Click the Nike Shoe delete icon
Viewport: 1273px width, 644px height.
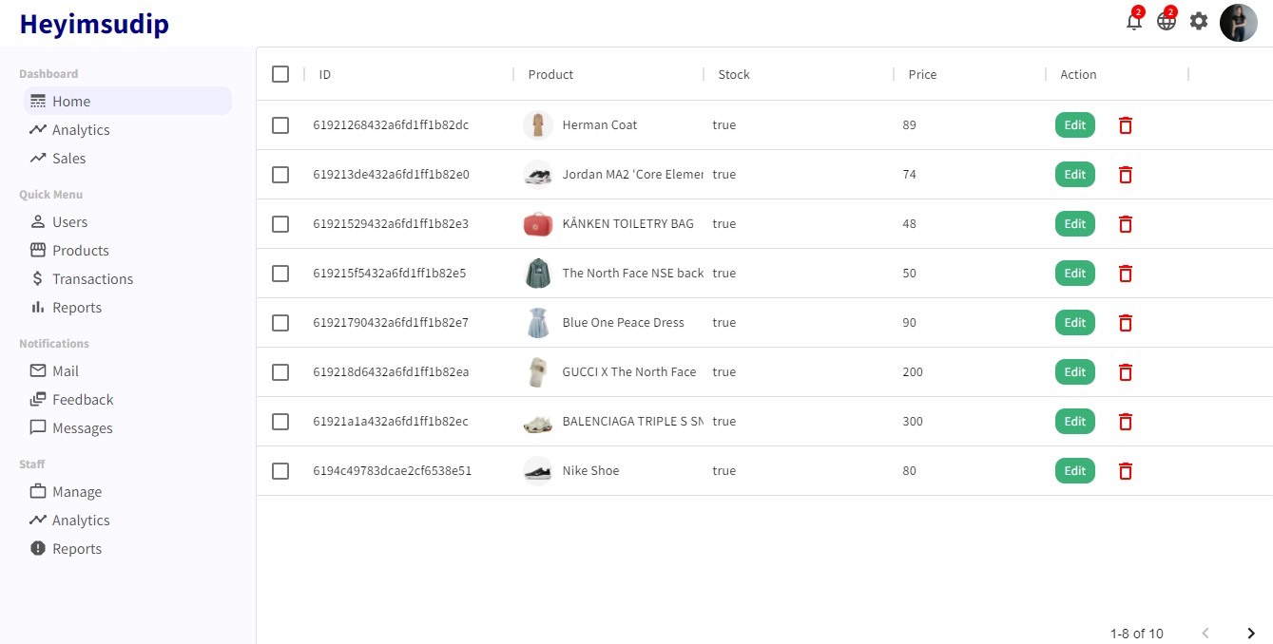pyautogui.click(x=1126, y=471)
